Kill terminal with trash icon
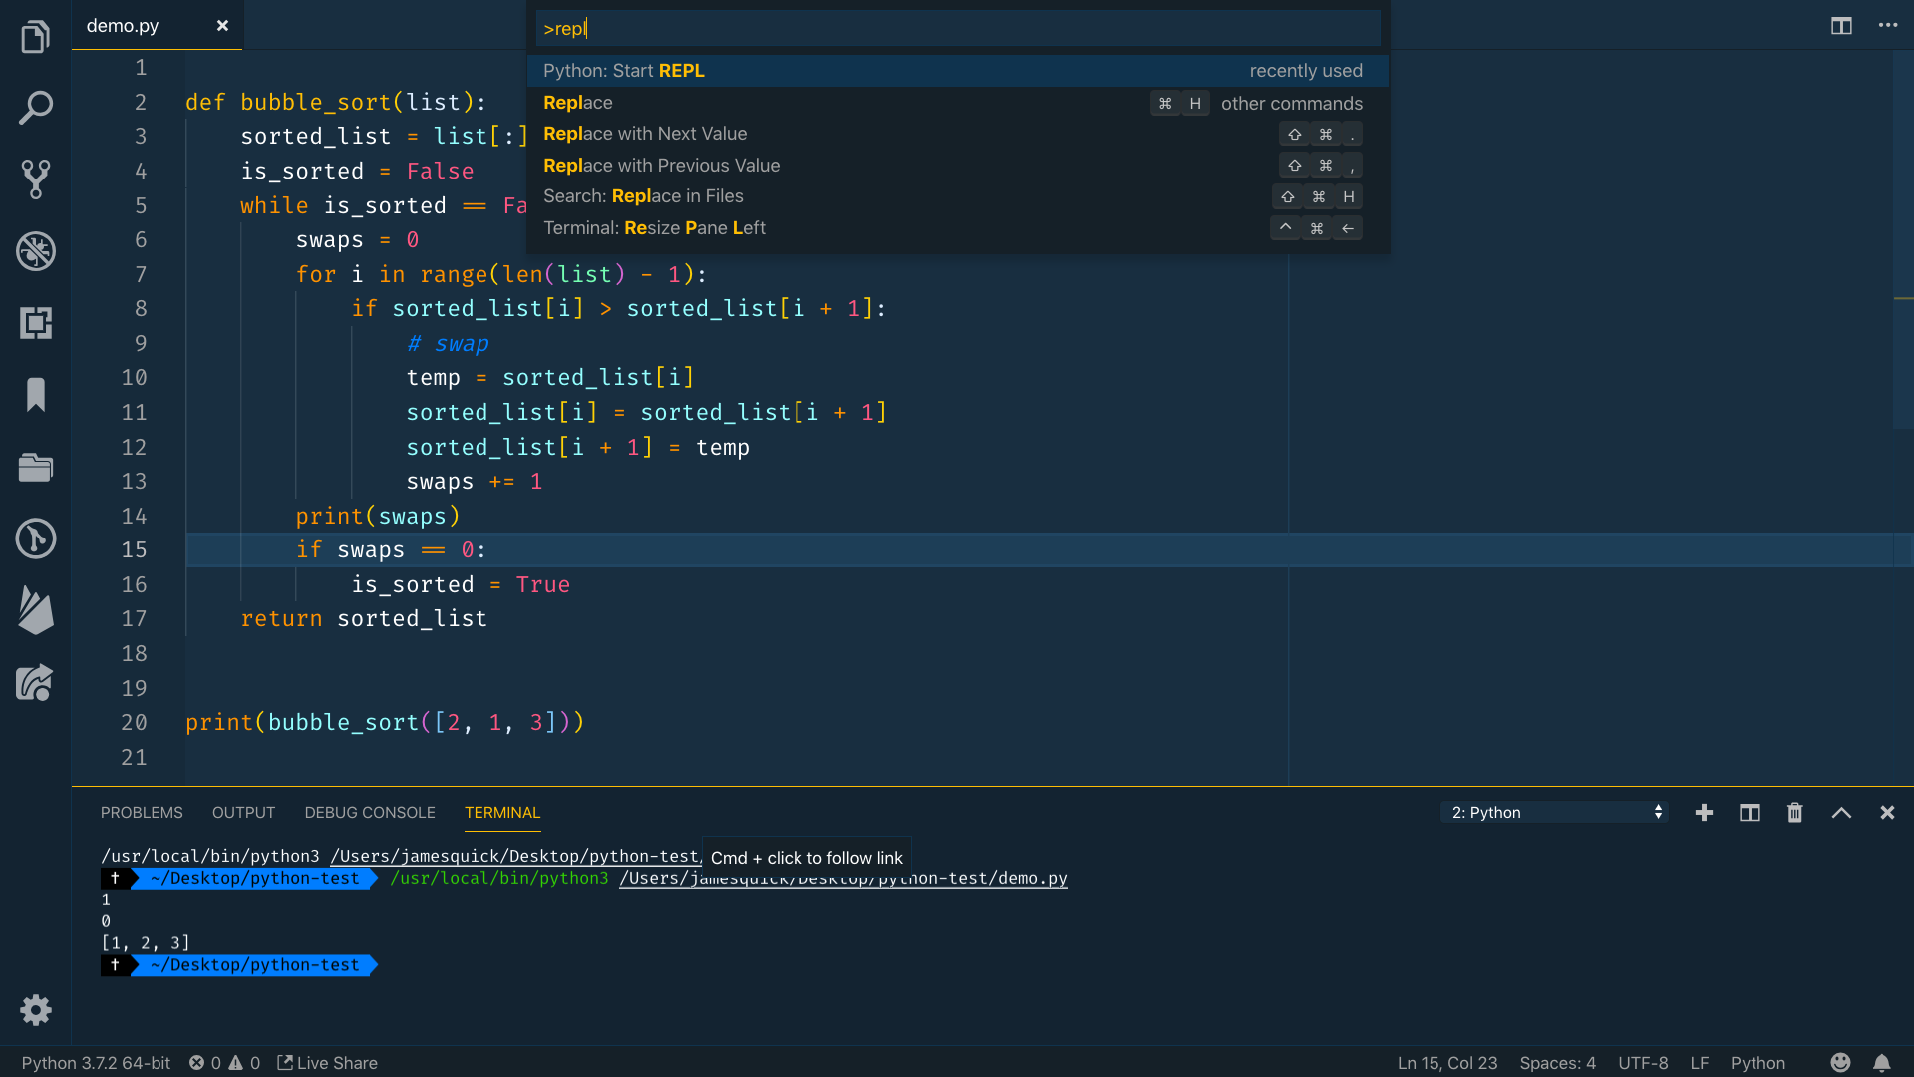The height and width of the screenshot is (1077, 1914). [x=1795, y=813]
